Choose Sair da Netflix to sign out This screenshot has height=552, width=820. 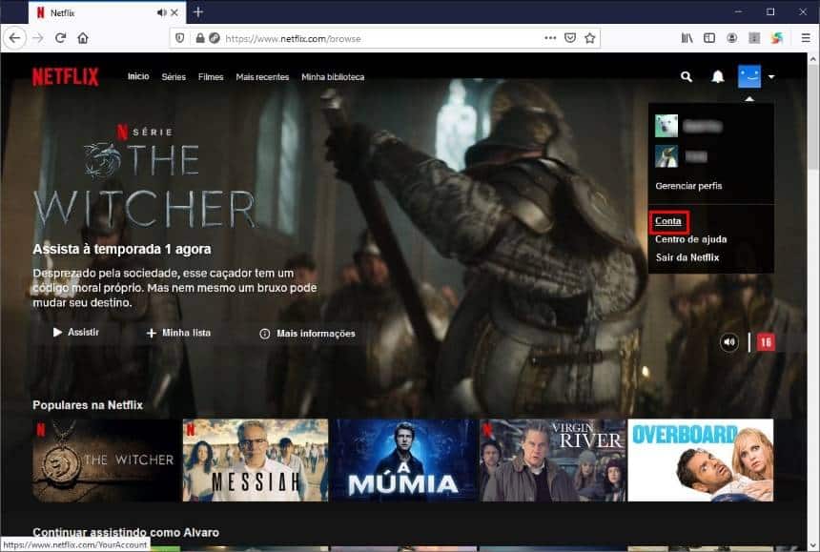tap(687, 257)
